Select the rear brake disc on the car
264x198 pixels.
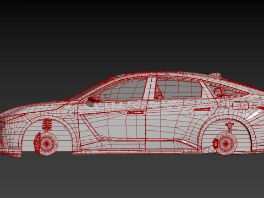pyautogui.click(x=226, y=143)
